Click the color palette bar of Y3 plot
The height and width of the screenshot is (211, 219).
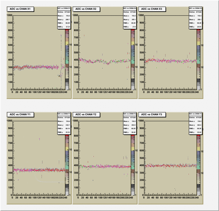[199, 165]
